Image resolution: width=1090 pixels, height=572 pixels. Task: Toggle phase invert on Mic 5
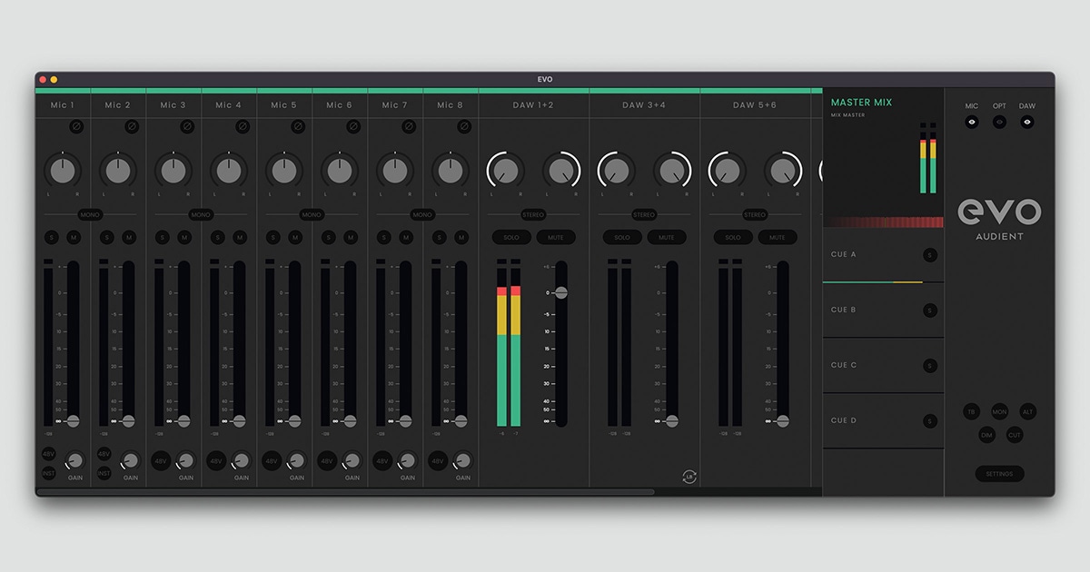[x=298, y=126]
